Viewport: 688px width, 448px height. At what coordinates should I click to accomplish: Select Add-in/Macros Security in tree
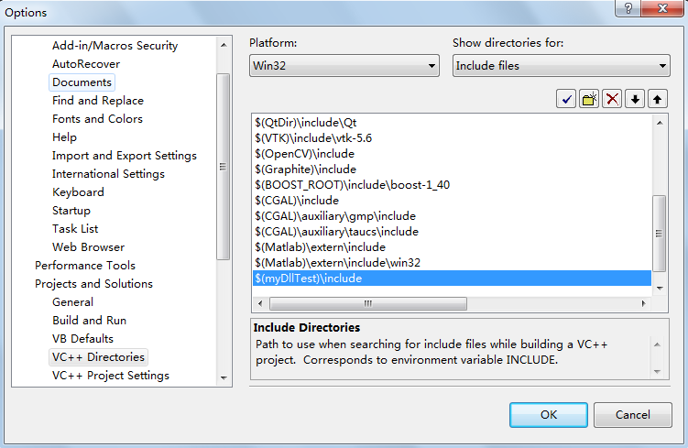click(115, 46)
